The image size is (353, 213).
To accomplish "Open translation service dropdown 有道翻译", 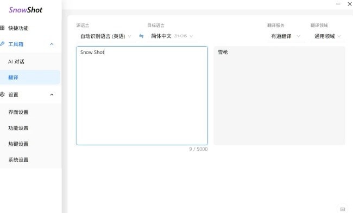I will point(286,36).
